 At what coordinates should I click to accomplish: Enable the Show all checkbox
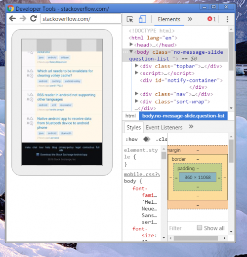[x=200, y=227]
